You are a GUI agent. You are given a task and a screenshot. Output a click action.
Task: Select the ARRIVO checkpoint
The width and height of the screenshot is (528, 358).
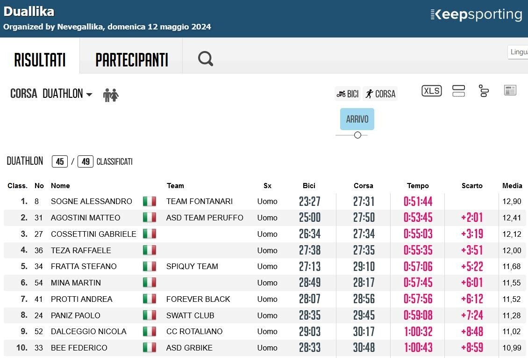[357, 119]
